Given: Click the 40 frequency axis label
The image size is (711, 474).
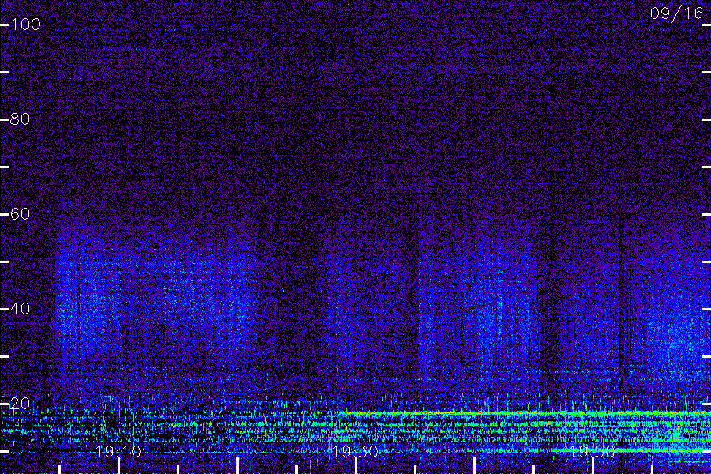Looking at the screenshot, I should click(x=20, y=308).
